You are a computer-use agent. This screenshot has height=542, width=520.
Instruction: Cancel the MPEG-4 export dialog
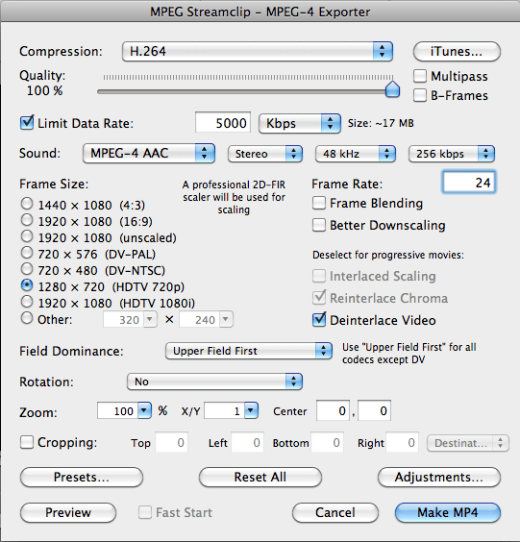click(335, 512)
